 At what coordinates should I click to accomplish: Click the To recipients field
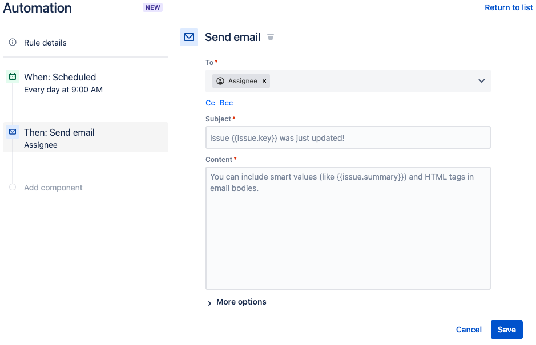(x=348, y=81)
